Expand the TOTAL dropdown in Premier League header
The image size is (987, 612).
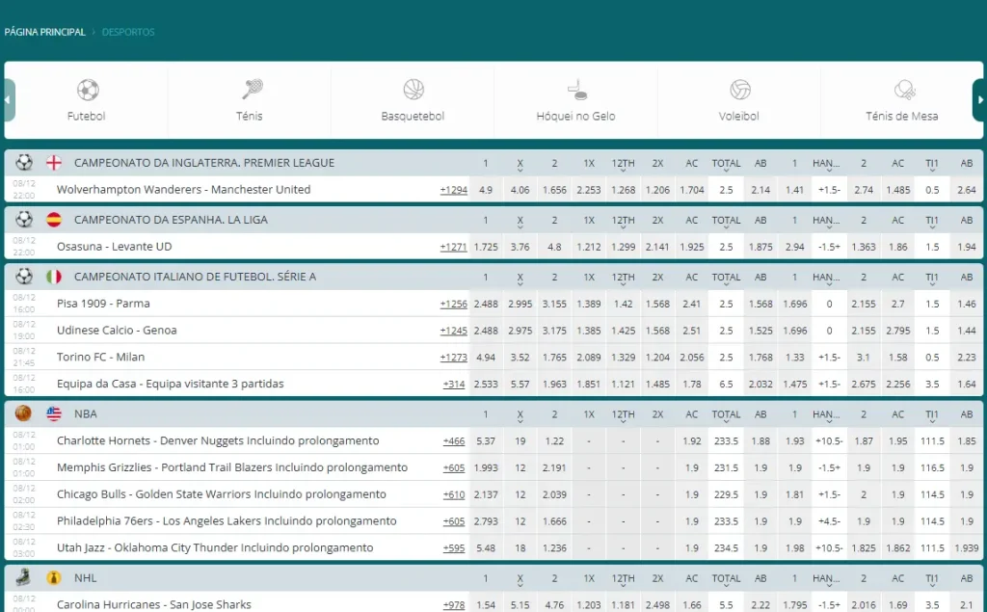pos(726,164)
